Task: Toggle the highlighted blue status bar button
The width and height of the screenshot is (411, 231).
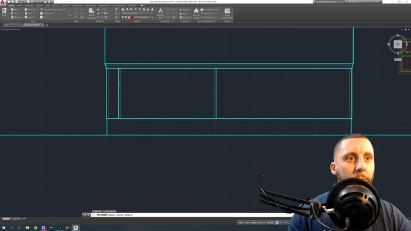Action: point(277,223)
